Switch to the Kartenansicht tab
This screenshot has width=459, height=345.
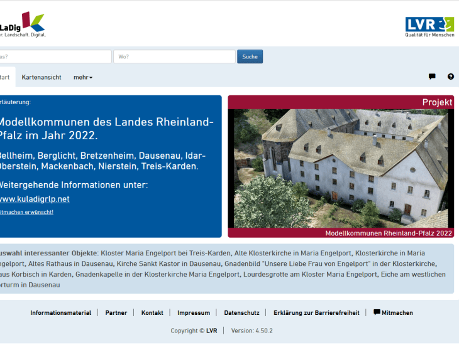pyautogui.click(x=41, y=77)
